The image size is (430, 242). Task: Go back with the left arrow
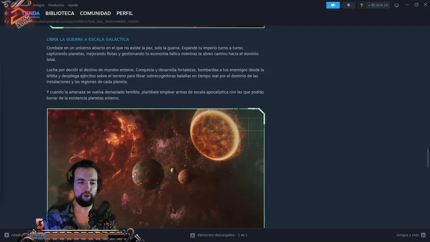click(x=6, y=13)
